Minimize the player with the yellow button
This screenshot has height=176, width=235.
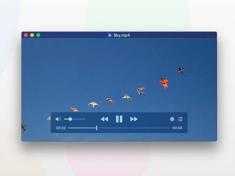(x=32, y=35)
